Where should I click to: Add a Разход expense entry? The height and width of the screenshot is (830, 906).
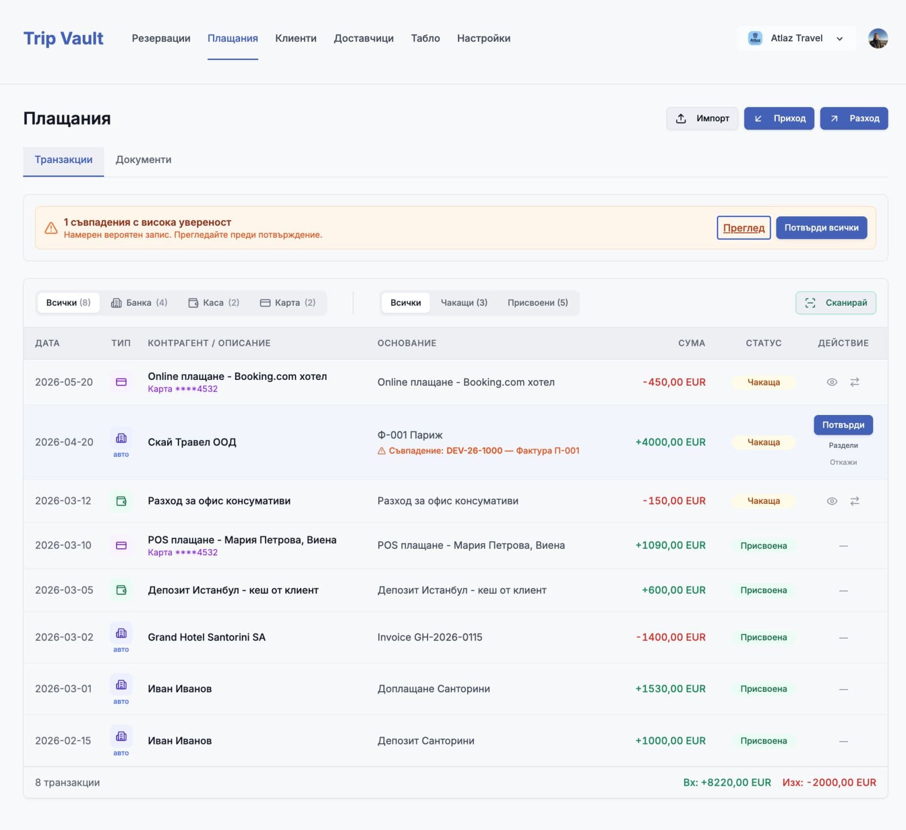click(854, 118)
